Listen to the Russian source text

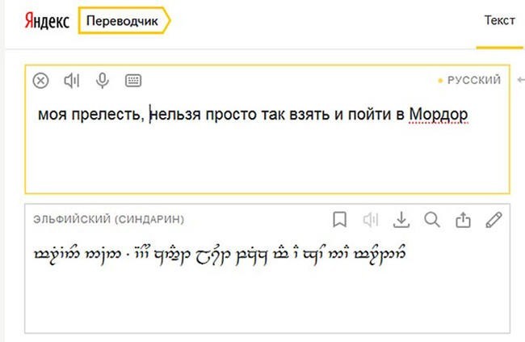[x=72, y=81]
